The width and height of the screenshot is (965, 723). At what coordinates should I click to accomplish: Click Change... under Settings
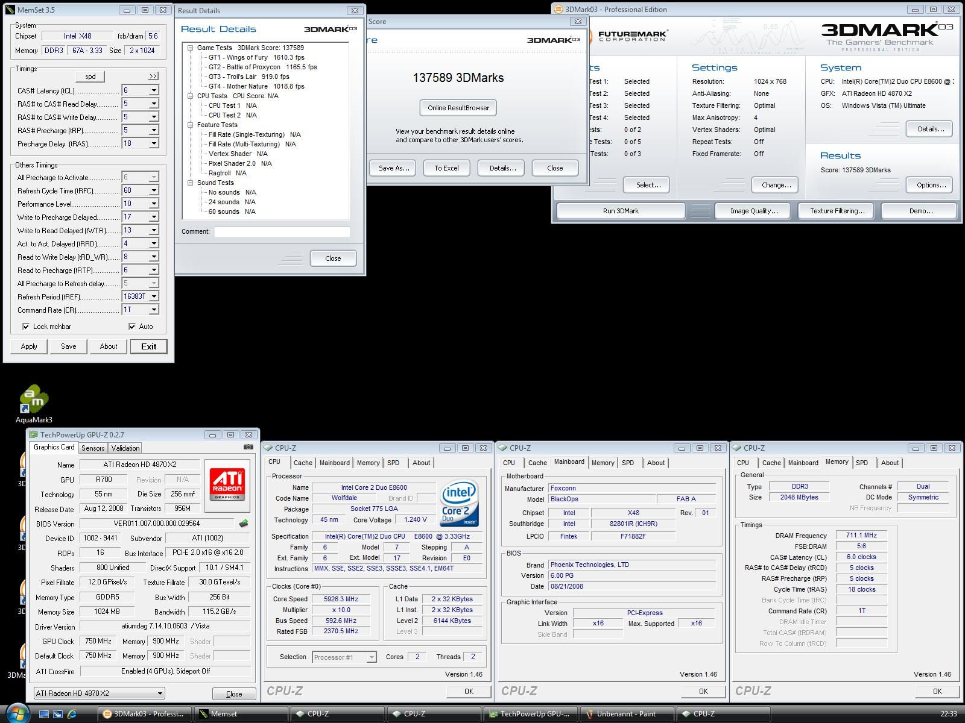[x=776, y=185]
